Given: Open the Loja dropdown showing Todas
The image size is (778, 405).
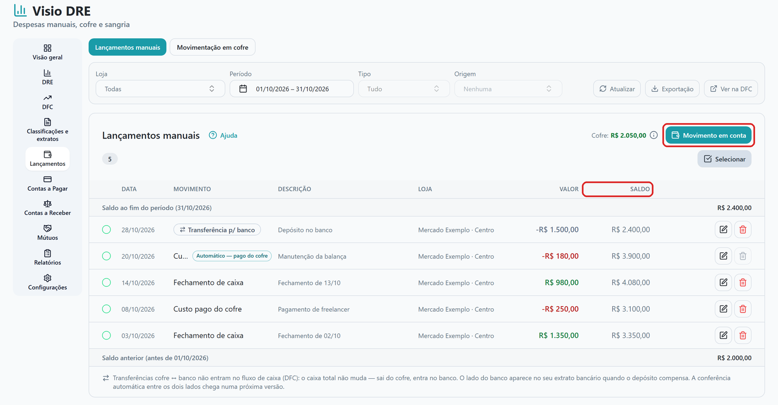Looking at the screenshot, I should point(160,88).
